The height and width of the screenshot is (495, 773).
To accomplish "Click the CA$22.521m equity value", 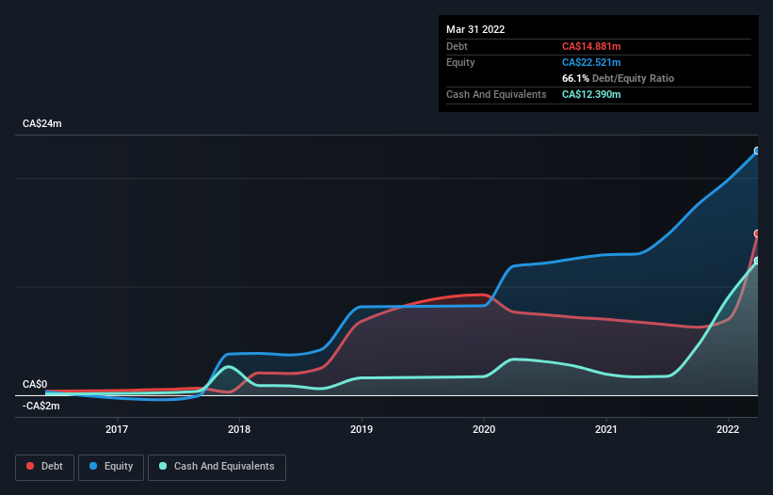I will pos(591,62).
